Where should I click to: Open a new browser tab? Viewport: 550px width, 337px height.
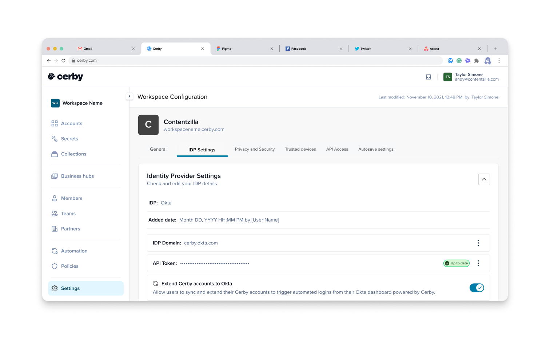pyautogui.click(x=495, y=49)
